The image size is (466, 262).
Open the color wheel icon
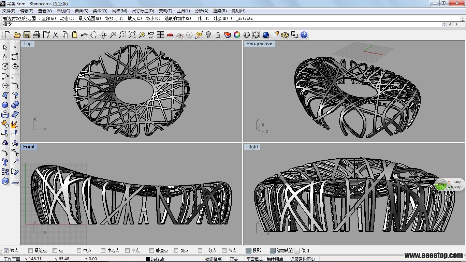pos(237,35)
